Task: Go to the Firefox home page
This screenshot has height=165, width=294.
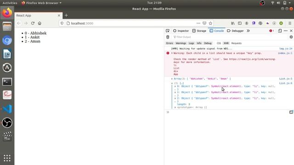Action: click(x=40, y=23)
